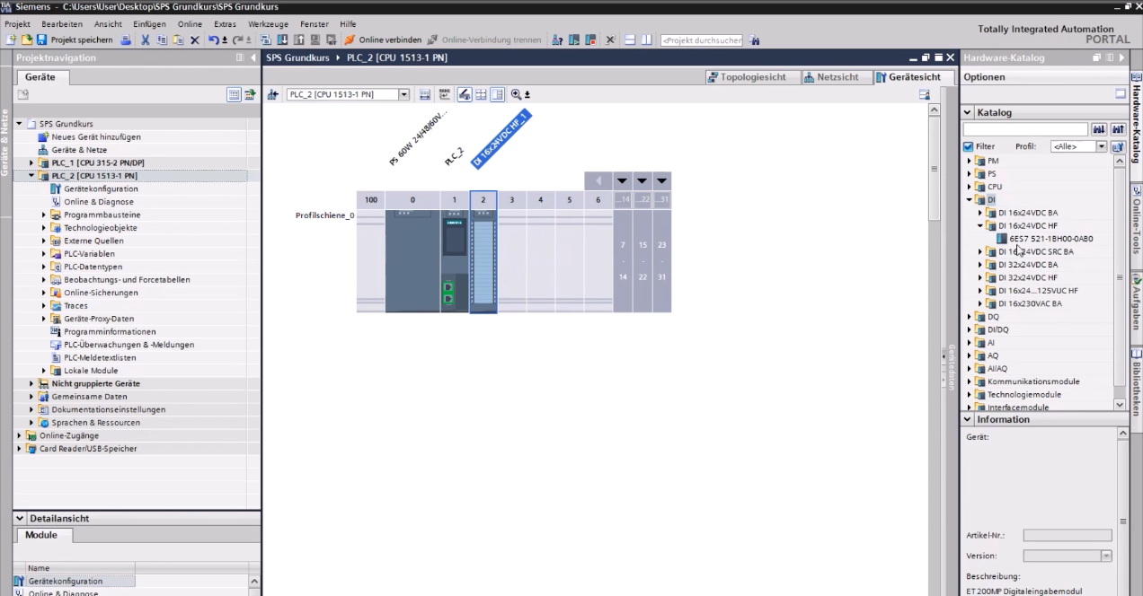
Task: Click the paste icon in main toolbar
Action: (178, 40)
